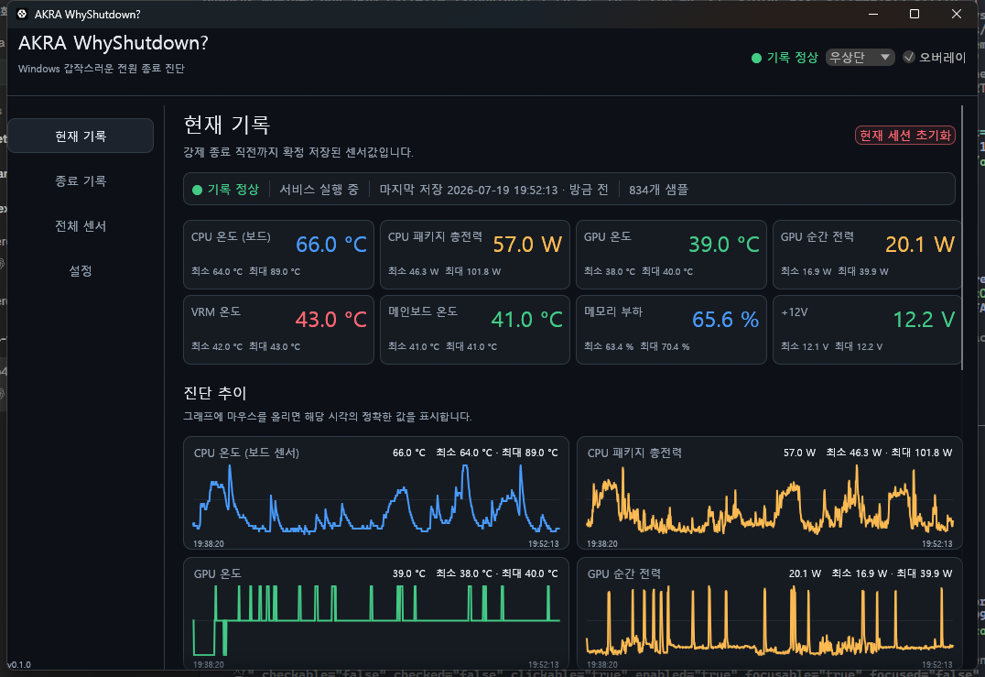Screen dimensions: 985x677
Task: Click the AKRA app icon in title bar
Action: tap(22, 14)
